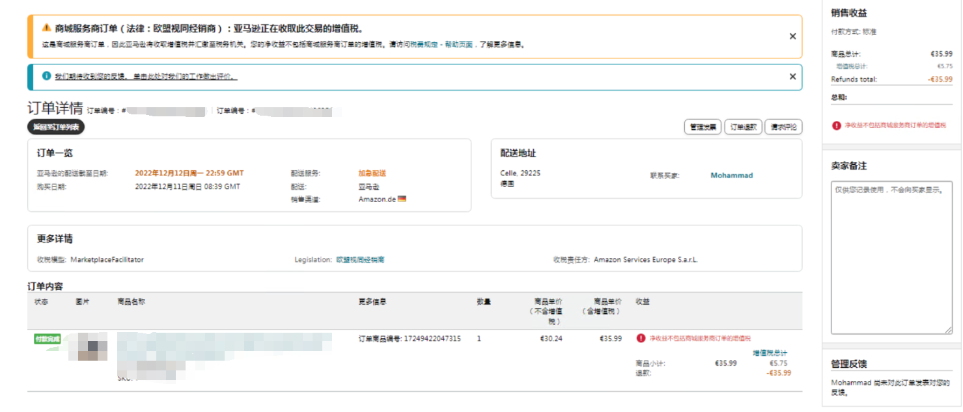The height and width of the screenshot is (412, 963).
Task: Click the 管理发票 button
Action: click(x=703, y=127)
